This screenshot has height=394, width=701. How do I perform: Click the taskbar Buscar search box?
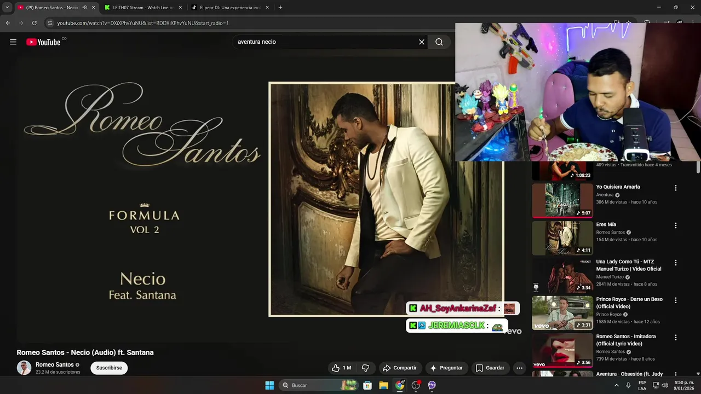tap(320, 385)
